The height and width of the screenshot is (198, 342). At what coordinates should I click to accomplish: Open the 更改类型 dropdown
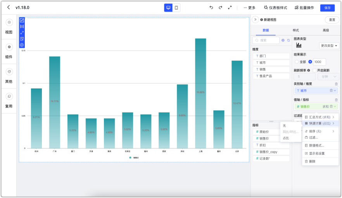tap(329, 46)
